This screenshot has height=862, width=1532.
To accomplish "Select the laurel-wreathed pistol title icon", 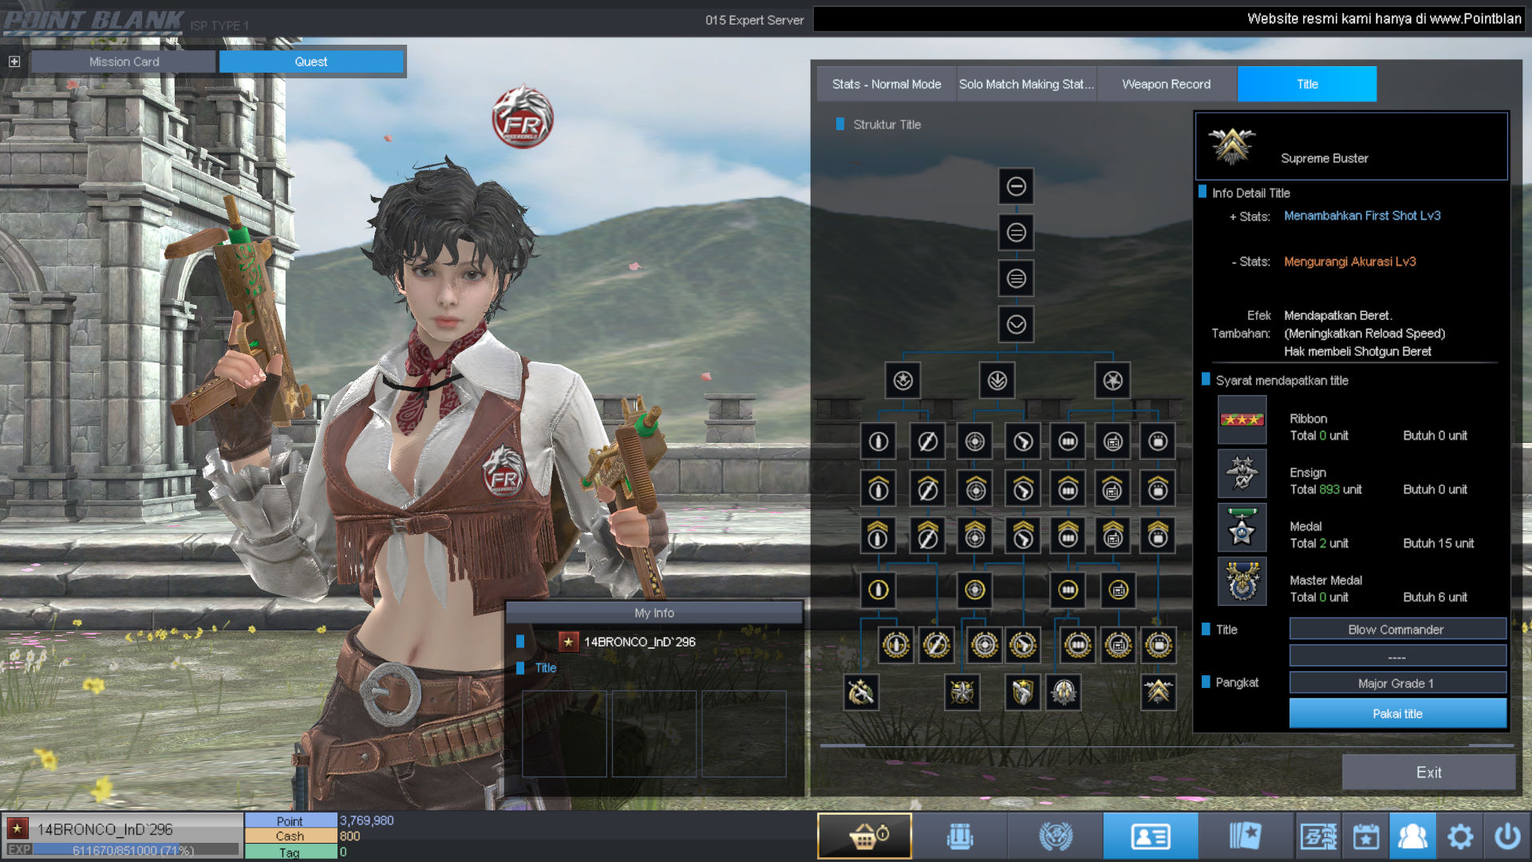I will pos(1023,644).
